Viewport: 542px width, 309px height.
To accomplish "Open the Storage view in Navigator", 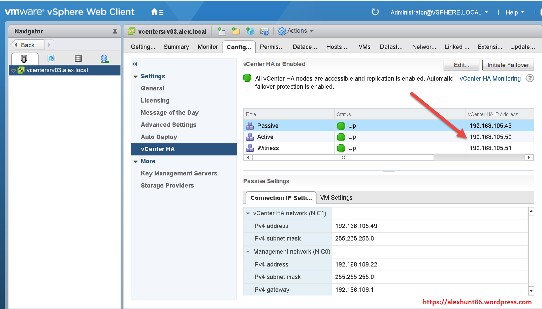I will pyautogui.click(x=78, y=58).
